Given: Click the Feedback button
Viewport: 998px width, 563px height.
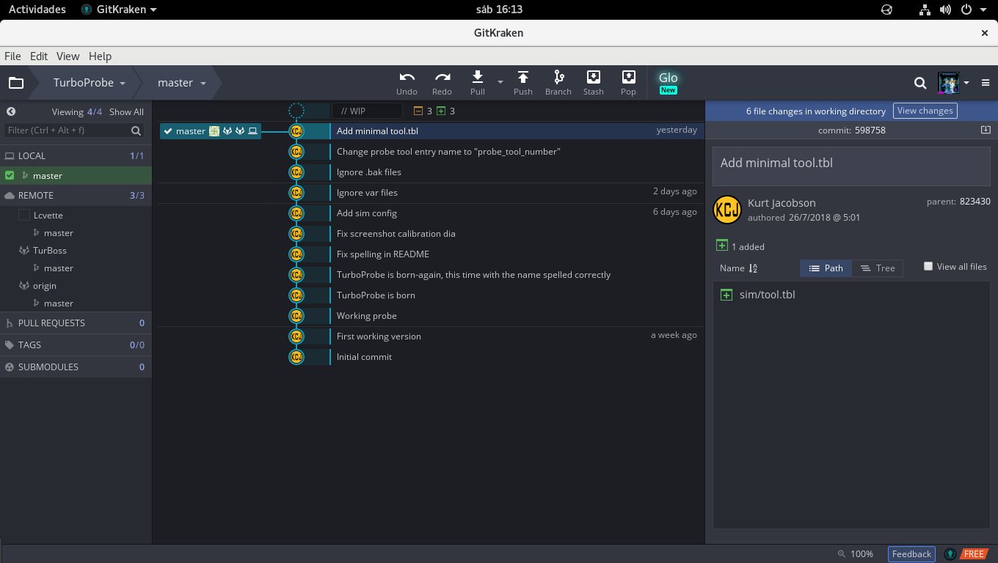Looking at the screenshot, I should (x=911, y=554).
